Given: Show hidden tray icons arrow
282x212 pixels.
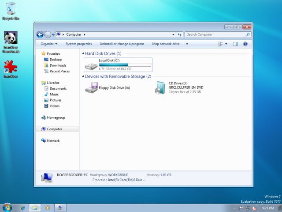Looking at the screenshot, I should coord(234,208).
